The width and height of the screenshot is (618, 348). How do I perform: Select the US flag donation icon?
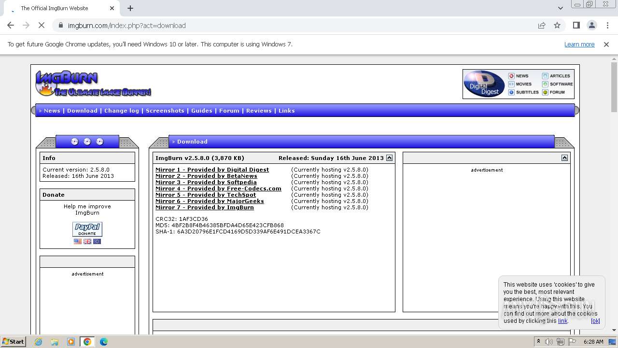[78, 241]
